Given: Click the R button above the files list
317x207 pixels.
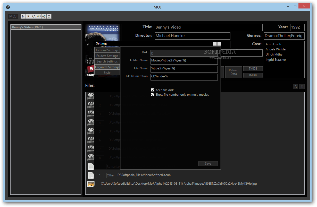Looking at the screenshot, I should pyautogui.click(x=302, y=87).
